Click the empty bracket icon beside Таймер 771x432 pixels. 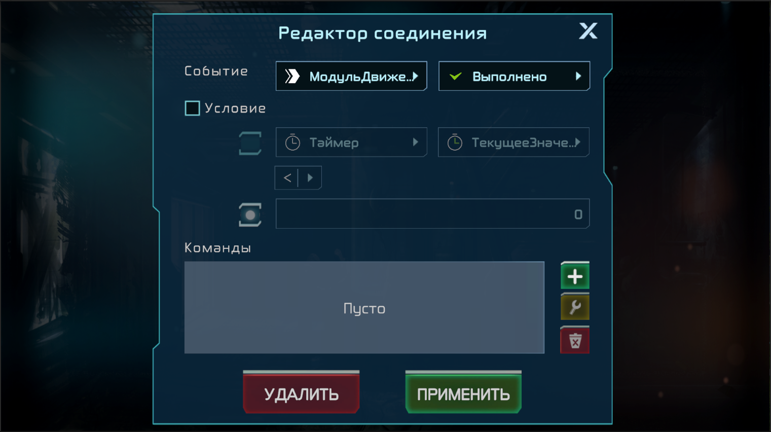[250, 143]
